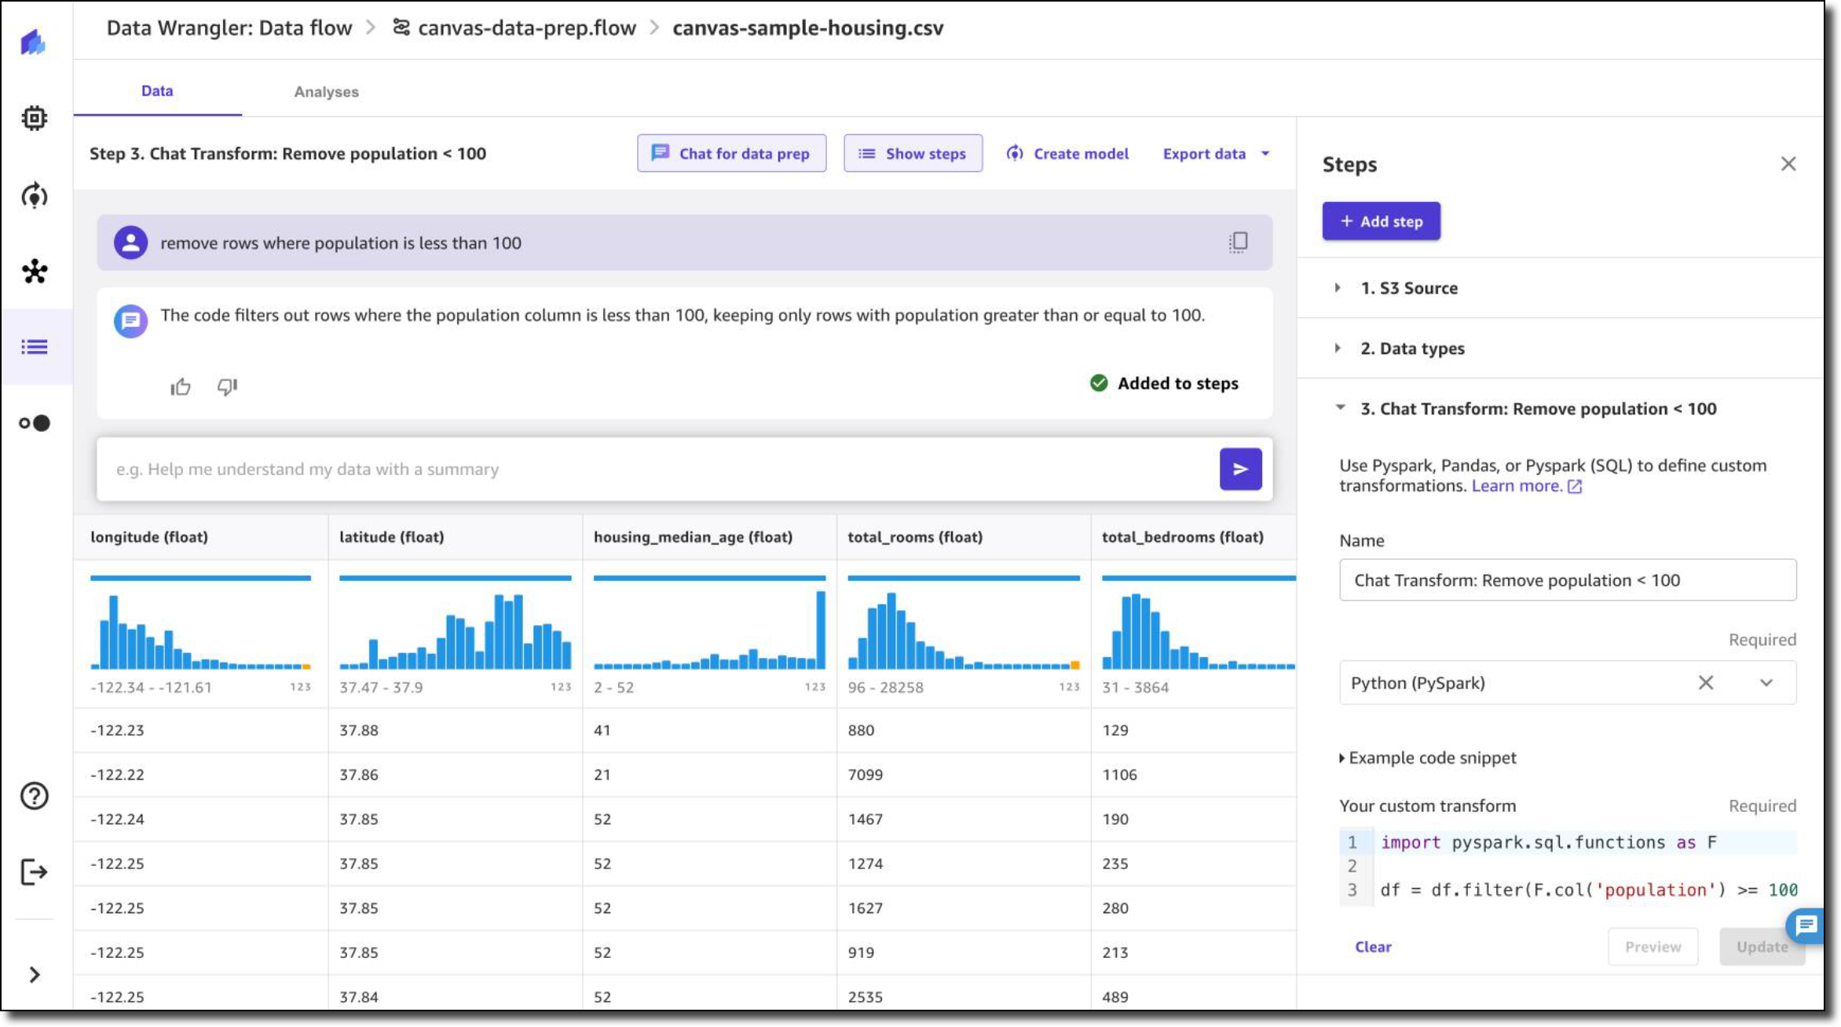Select the data flow list sidebar icon
The width and height of the screenshot is (1841, 1027).
tap(35, 346)
